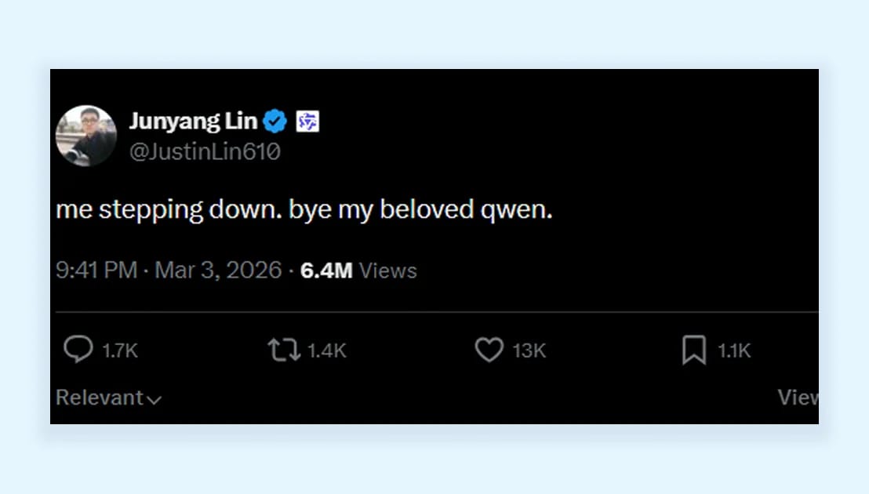Bookmark the tweet using the bookmark icon
The image size is (869, 494).
point(693,351)
